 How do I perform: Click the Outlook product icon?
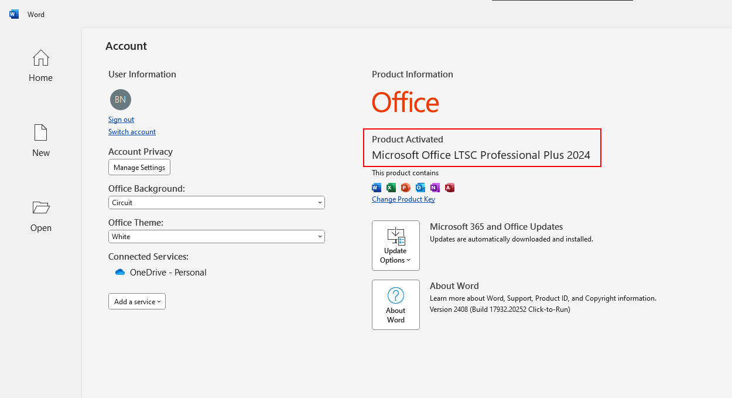[420, 188]
